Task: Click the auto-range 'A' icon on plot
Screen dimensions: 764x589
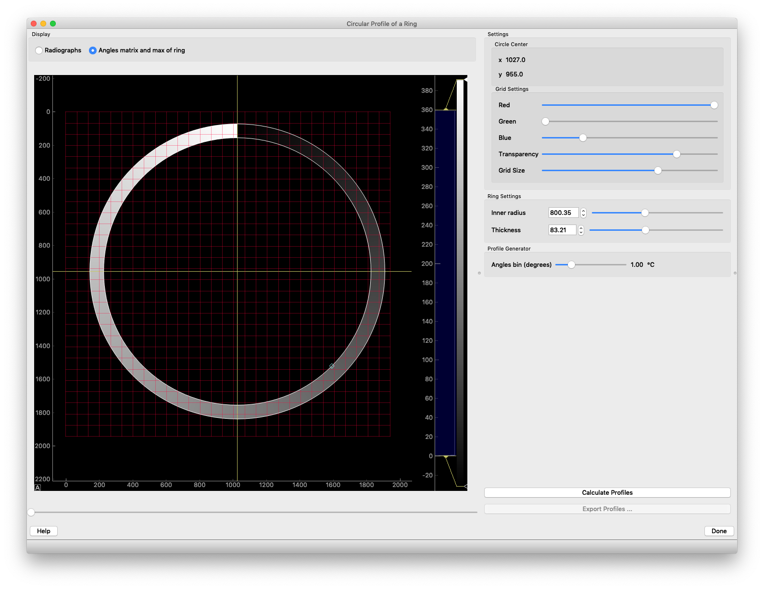Action: (x=38, y=487)
